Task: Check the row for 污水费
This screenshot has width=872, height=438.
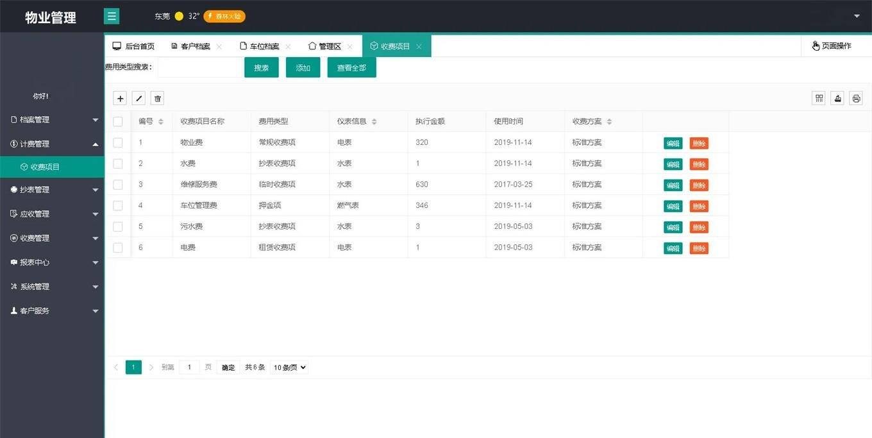Action: 118,226
